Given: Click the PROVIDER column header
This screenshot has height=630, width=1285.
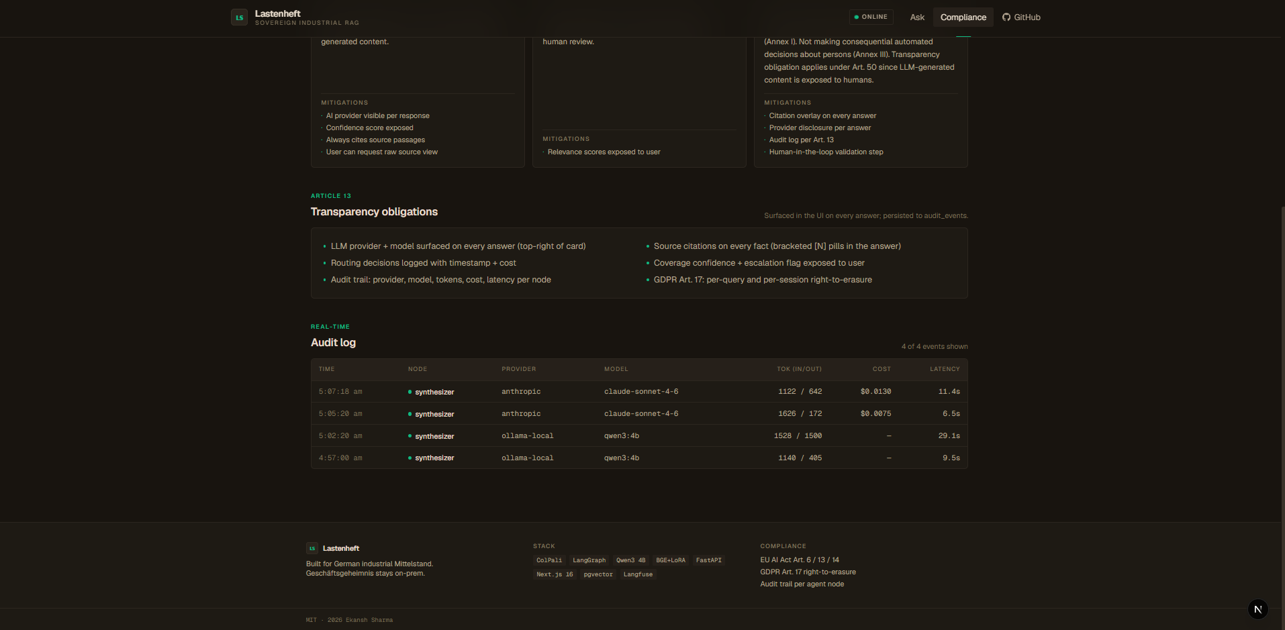Looking at the screenshot, I should point(519,369).
